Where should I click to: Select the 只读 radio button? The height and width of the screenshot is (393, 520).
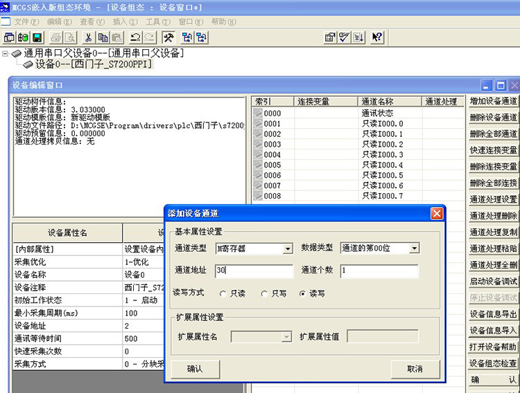coord(223,293)
